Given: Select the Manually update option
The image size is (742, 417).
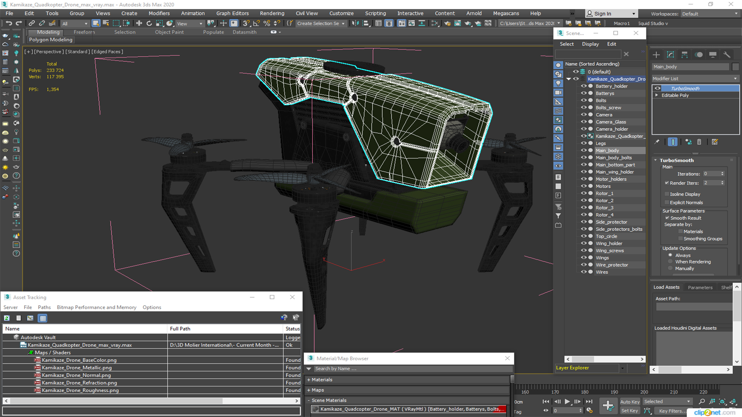Looking at the screenshot, I should (x=670, y=269).
